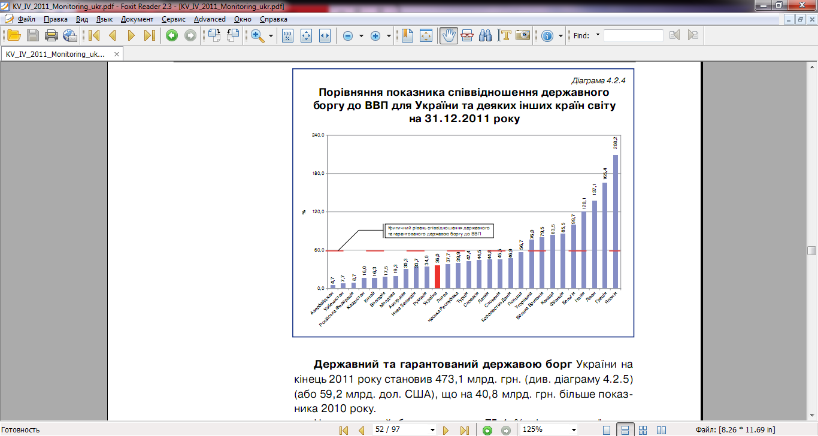Click Find Previous arrow icon
This screenshot has width=818, height=436.
tap(675, 35)
